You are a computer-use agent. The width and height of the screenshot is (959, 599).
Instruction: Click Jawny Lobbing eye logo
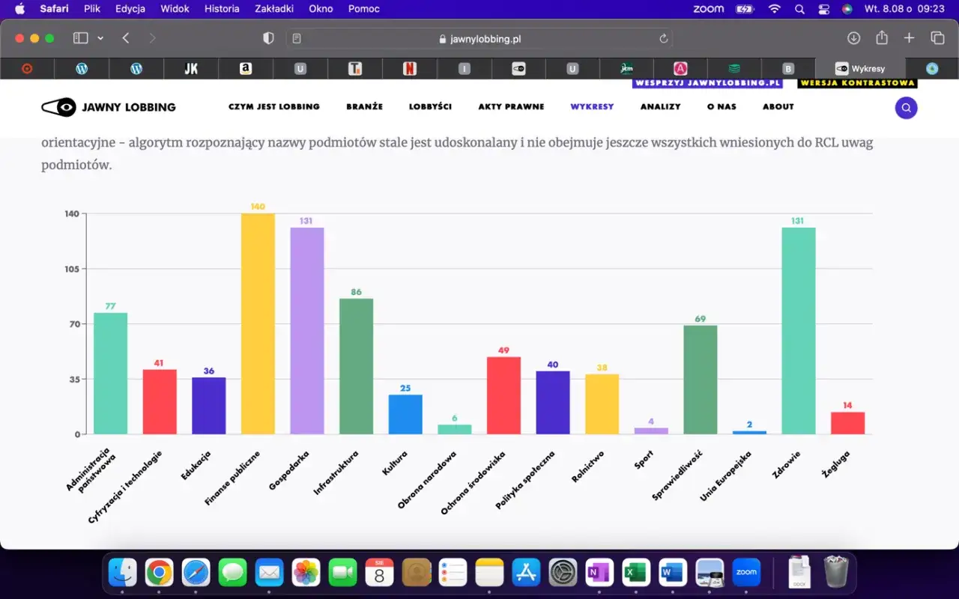(58, 107)
